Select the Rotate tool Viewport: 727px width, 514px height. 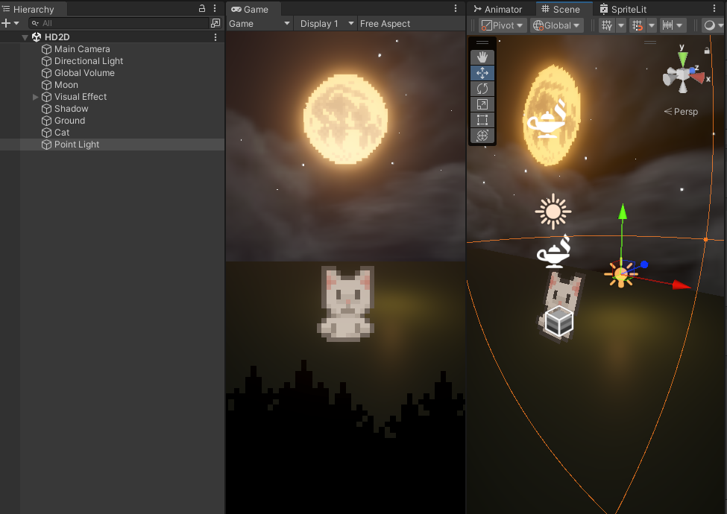(x=482, y=88)
